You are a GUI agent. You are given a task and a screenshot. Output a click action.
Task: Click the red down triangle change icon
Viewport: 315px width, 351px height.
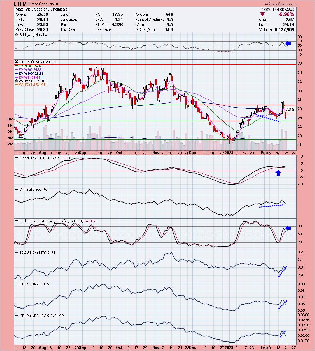pos(262,14)
